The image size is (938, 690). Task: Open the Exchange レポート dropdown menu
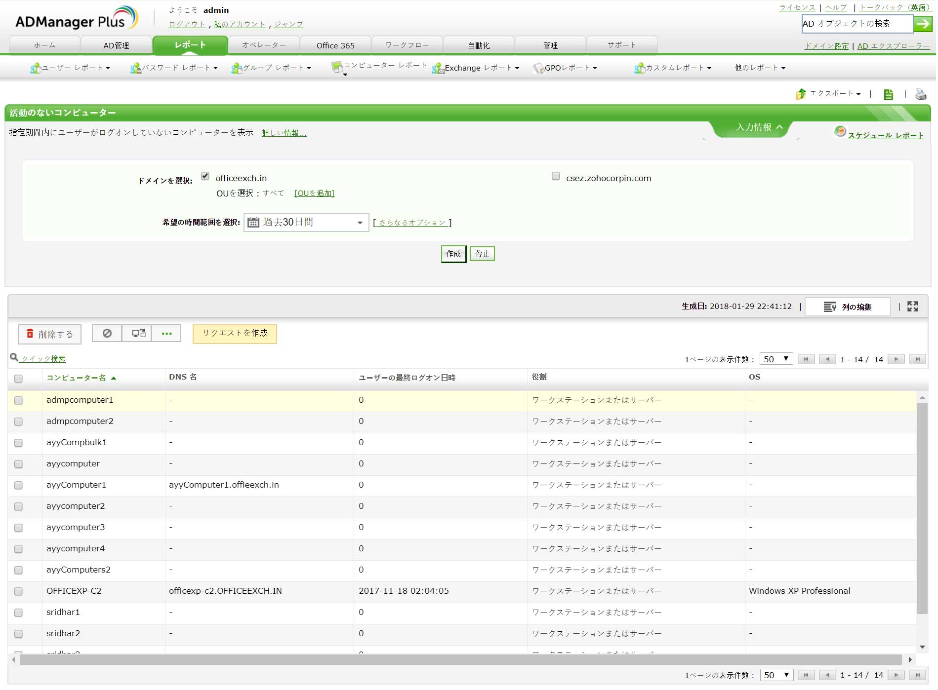(x=477, y=69)
